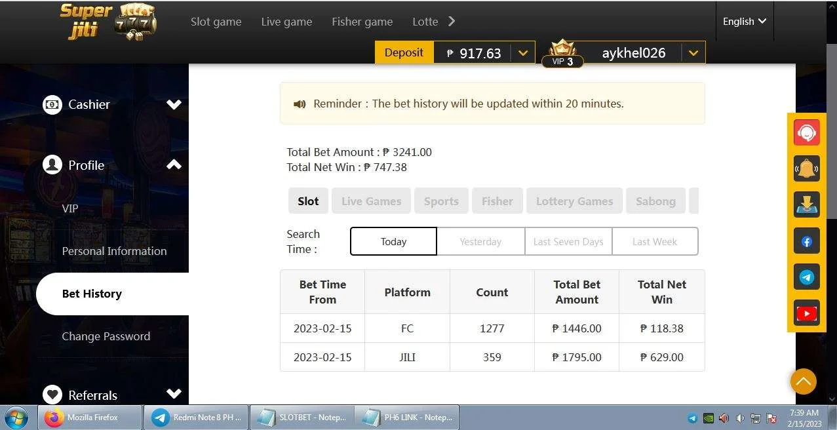The width and height of the screenshot is (837, 430).
Task: Click the Telegram tray icon
Action: pos(692,418)
